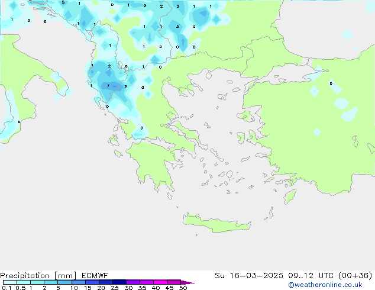
Task: Select the 2 to 5 mm legend swatch
Action: (51, 282)
